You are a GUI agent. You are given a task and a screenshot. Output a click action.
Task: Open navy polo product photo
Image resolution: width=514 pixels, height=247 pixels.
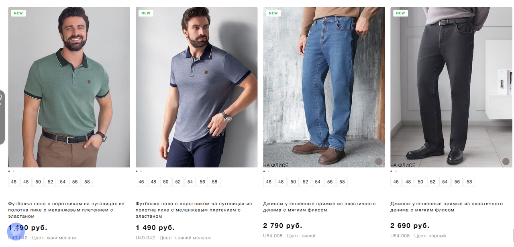tap(196, 87)
